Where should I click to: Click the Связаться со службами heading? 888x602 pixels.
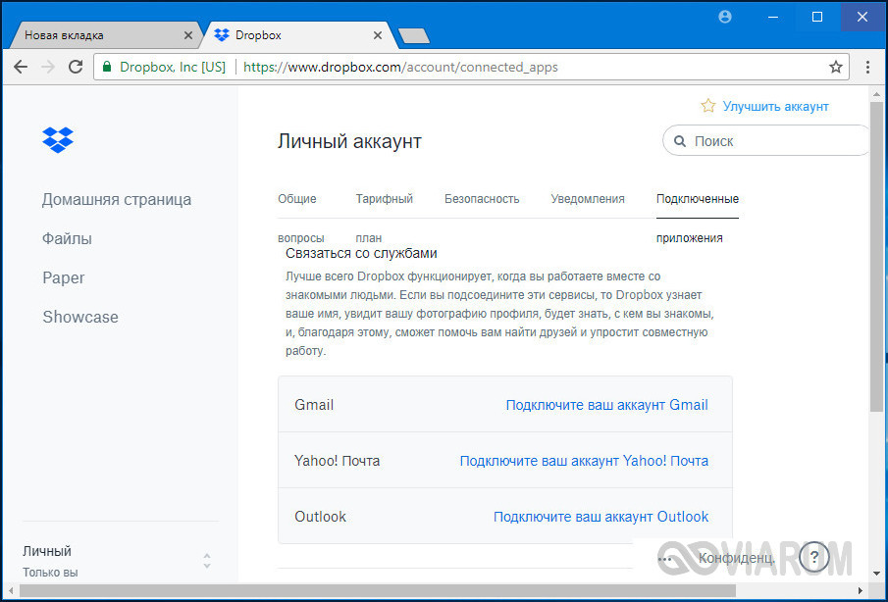pos(361,253)
